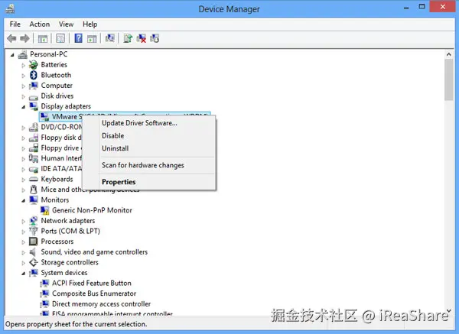
Task: Click the Properties sheet toolbar icon
Action: (60, 38)
